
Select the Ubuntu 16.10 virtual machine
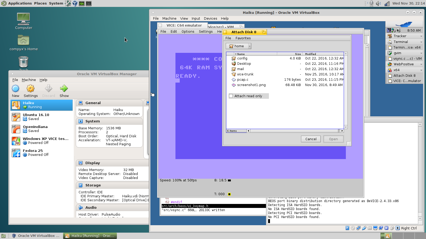tap(42, 117)
